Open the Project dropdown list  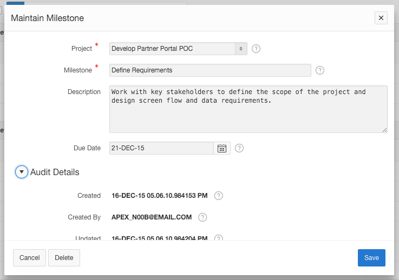click(179, 49)
